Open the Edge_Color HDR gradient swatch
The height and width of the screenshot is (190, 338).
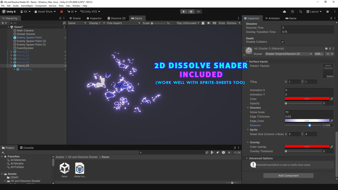coord(307,121)
